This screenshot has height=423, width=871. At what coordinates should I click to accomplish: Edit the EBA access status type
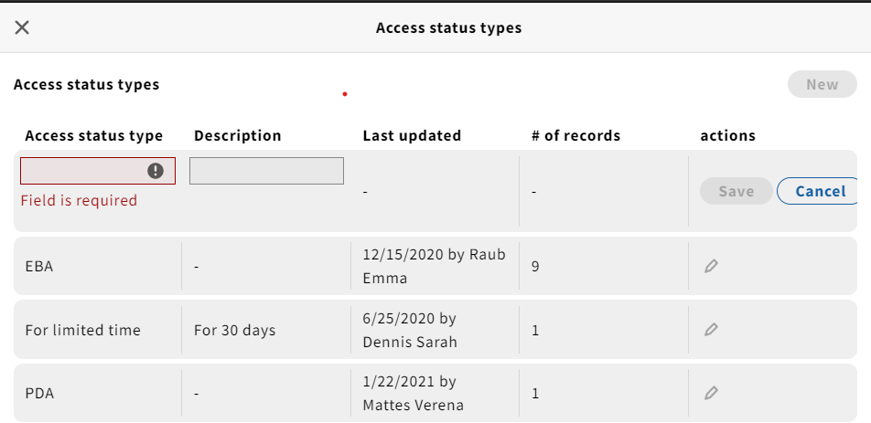coord(711,266)
